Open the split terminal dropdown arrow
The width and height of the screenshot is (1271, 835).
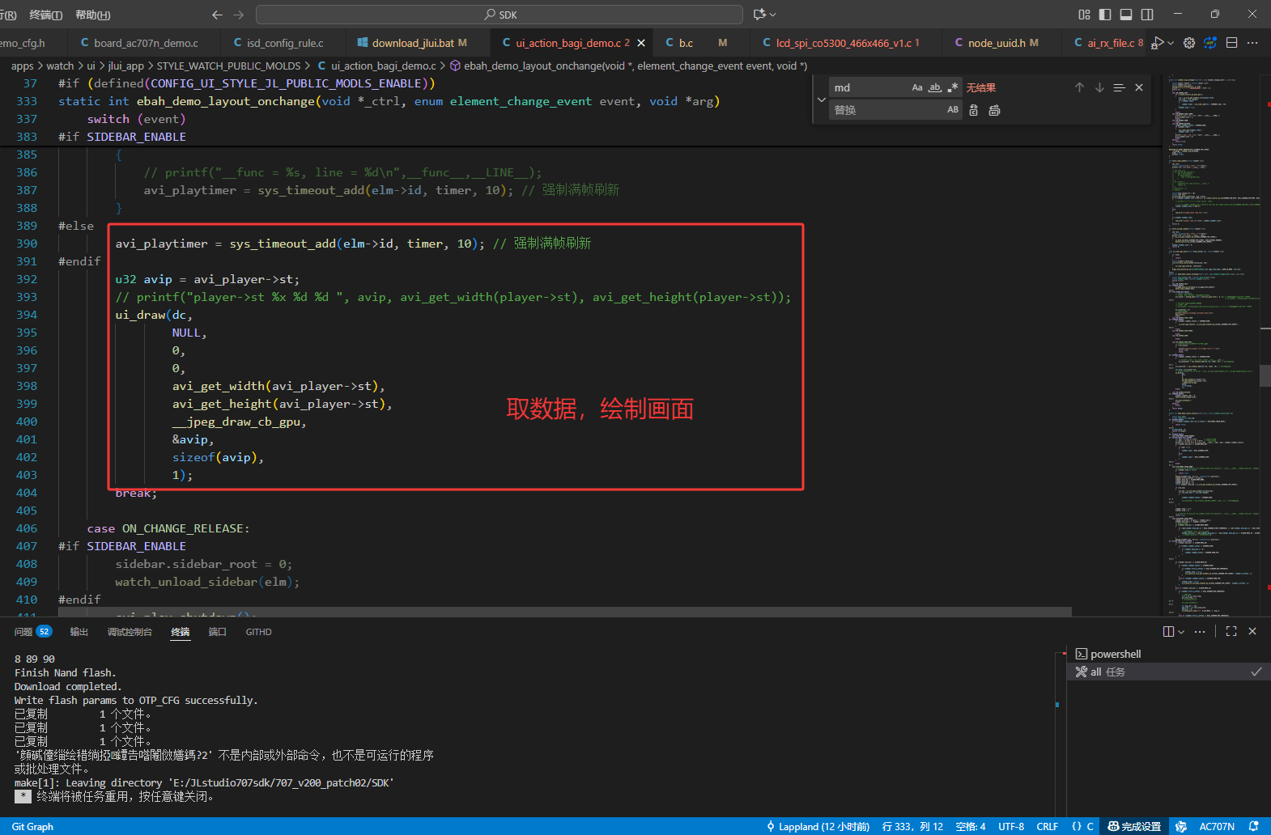(1181, 631)
